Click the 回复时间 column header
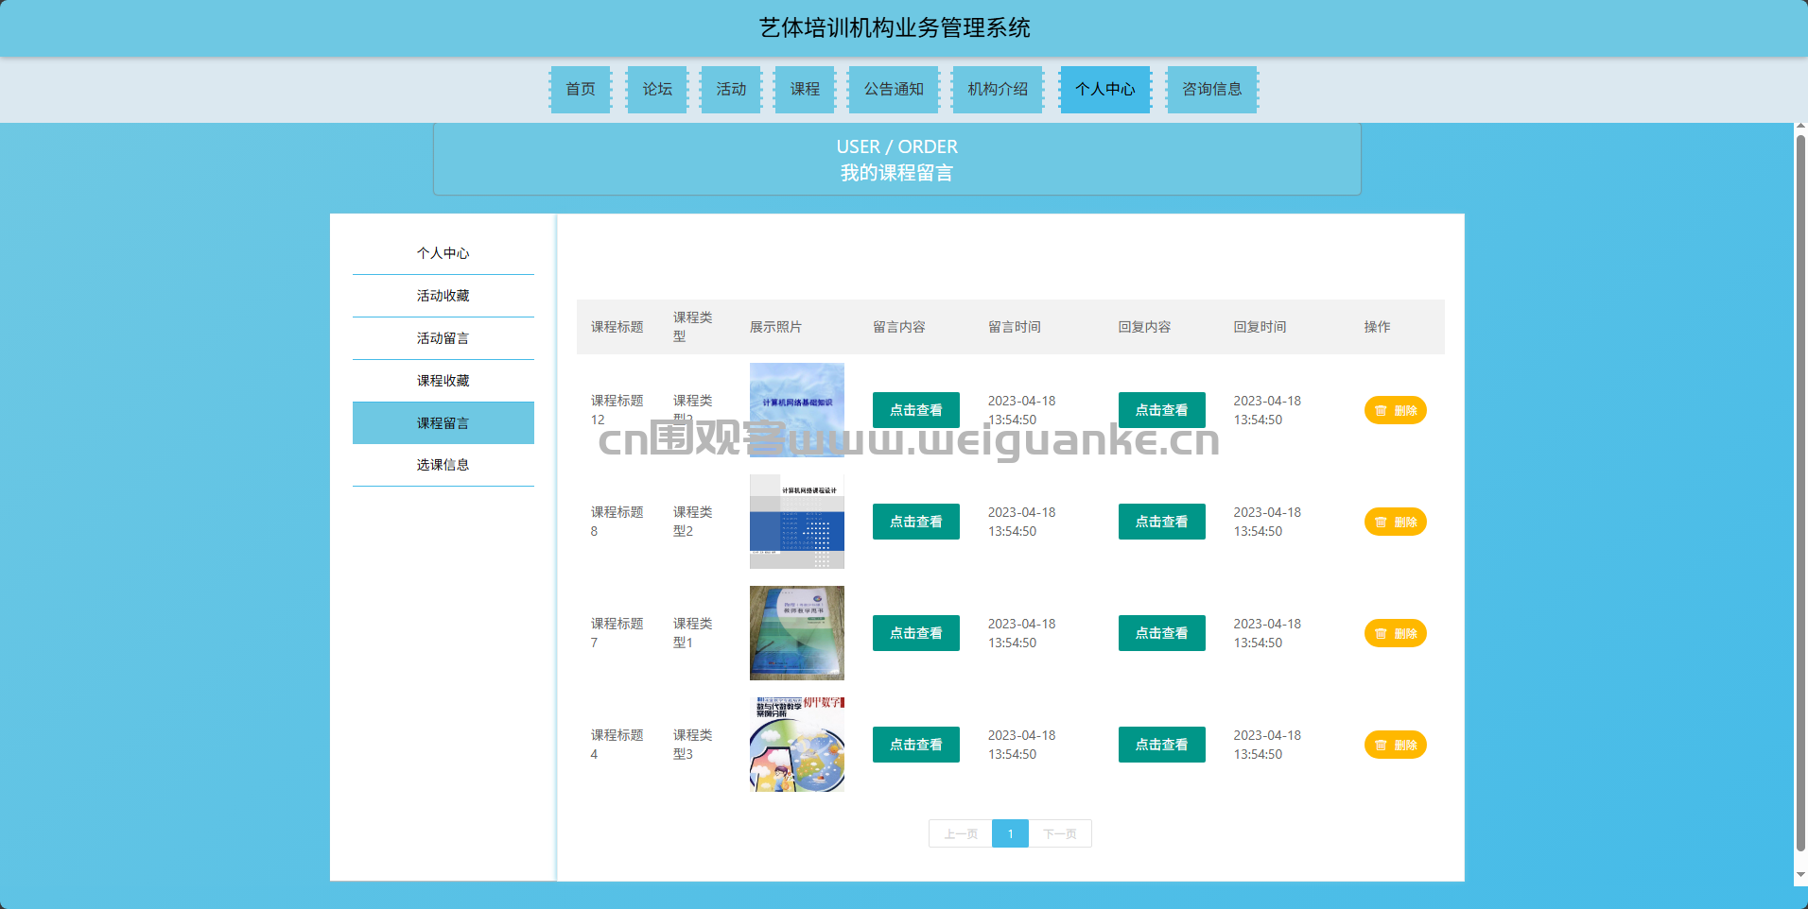 (x=1260, y=327)
